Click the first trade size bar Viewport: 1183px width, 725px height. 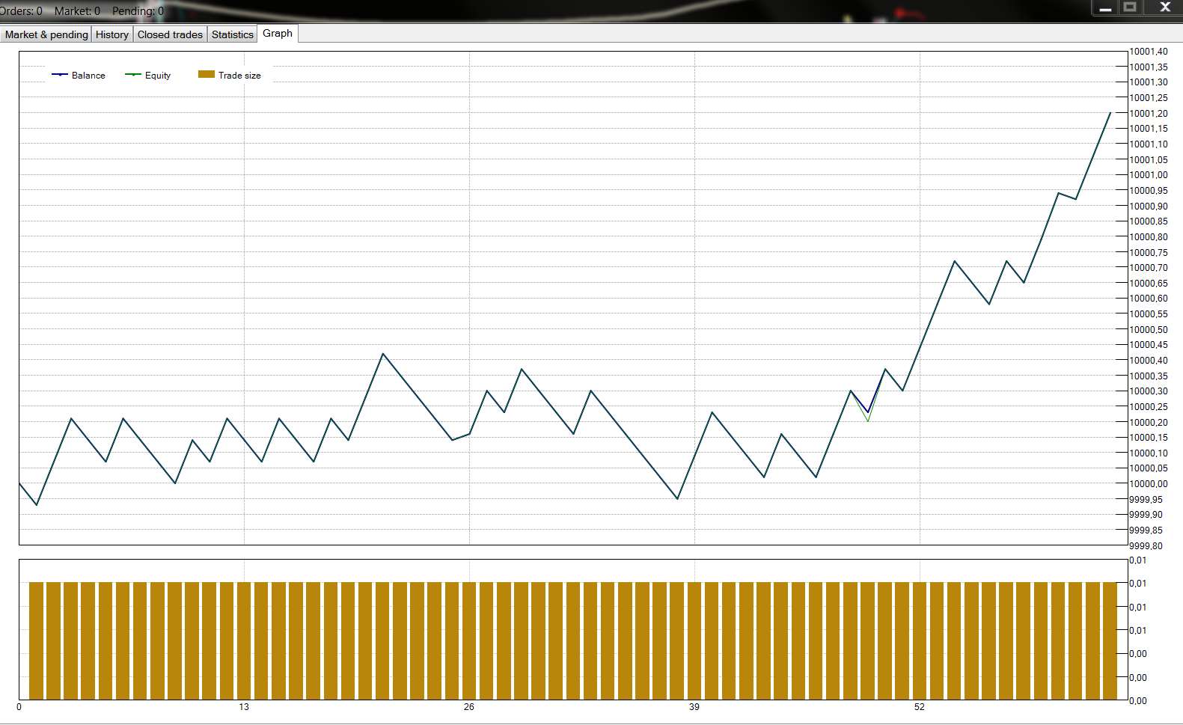(36, 640)
